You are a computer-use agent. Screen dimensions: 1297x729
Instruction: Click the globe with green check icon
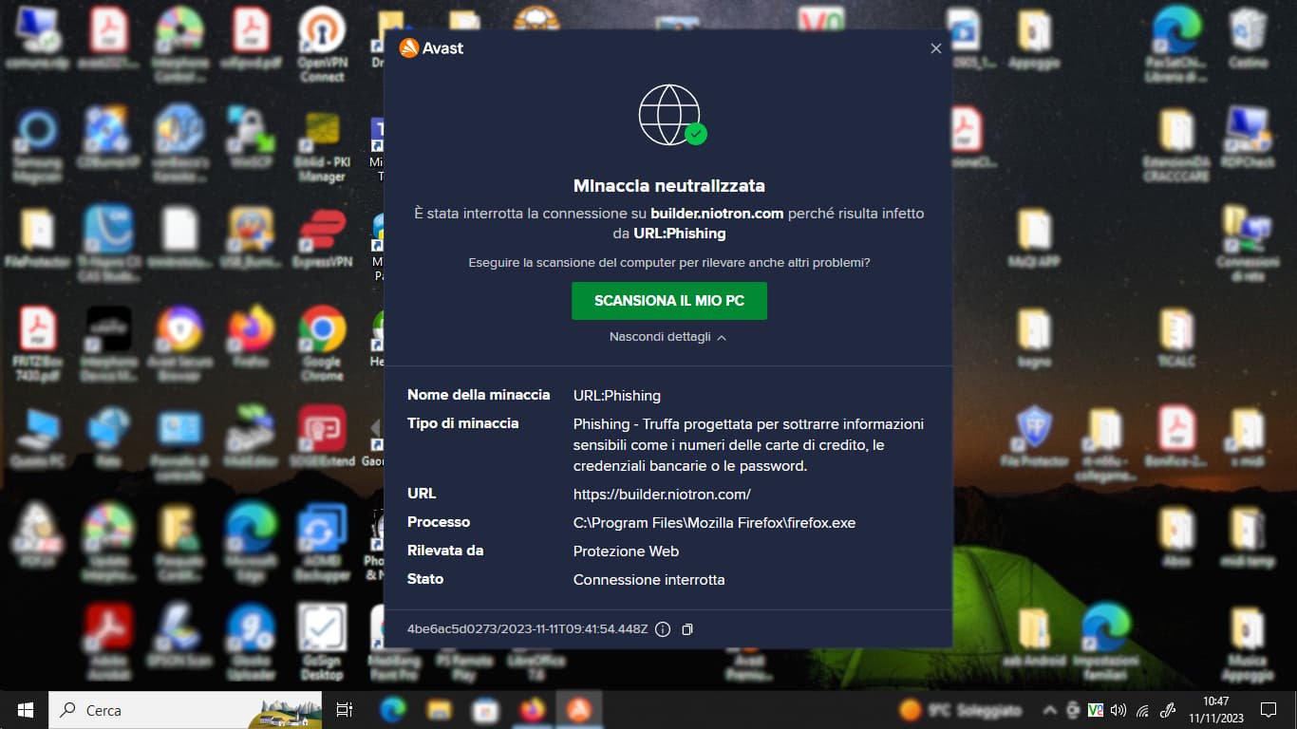click(x=672, y=115)
